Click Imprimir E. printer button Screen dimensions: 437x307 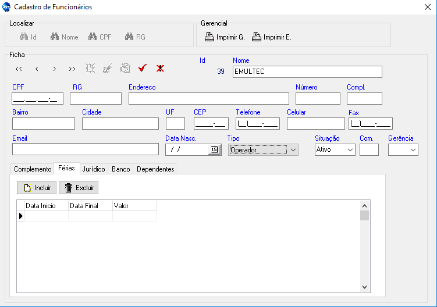[x=271, y=37]
